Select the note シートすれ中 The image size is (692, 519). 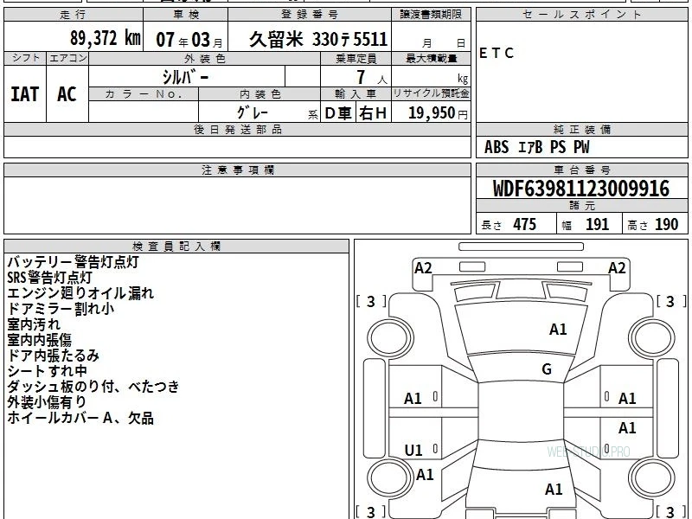tap(48, 371)
